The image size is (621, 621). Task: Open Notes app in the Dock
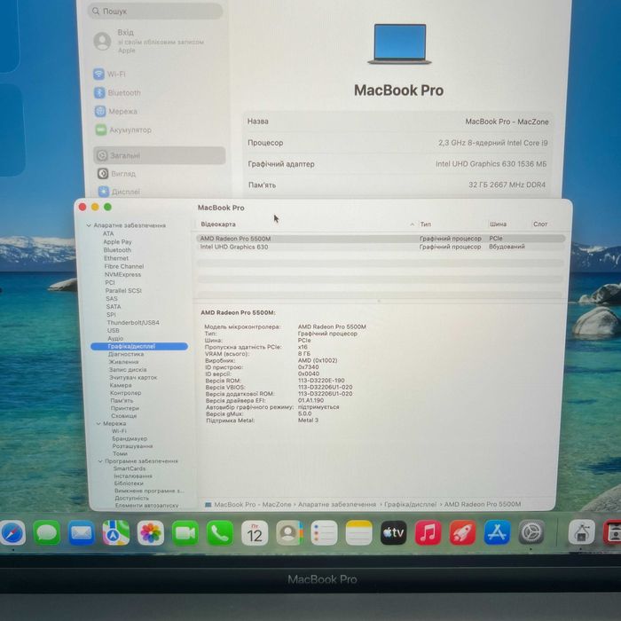pyautogui.click(x=358, y=533)
